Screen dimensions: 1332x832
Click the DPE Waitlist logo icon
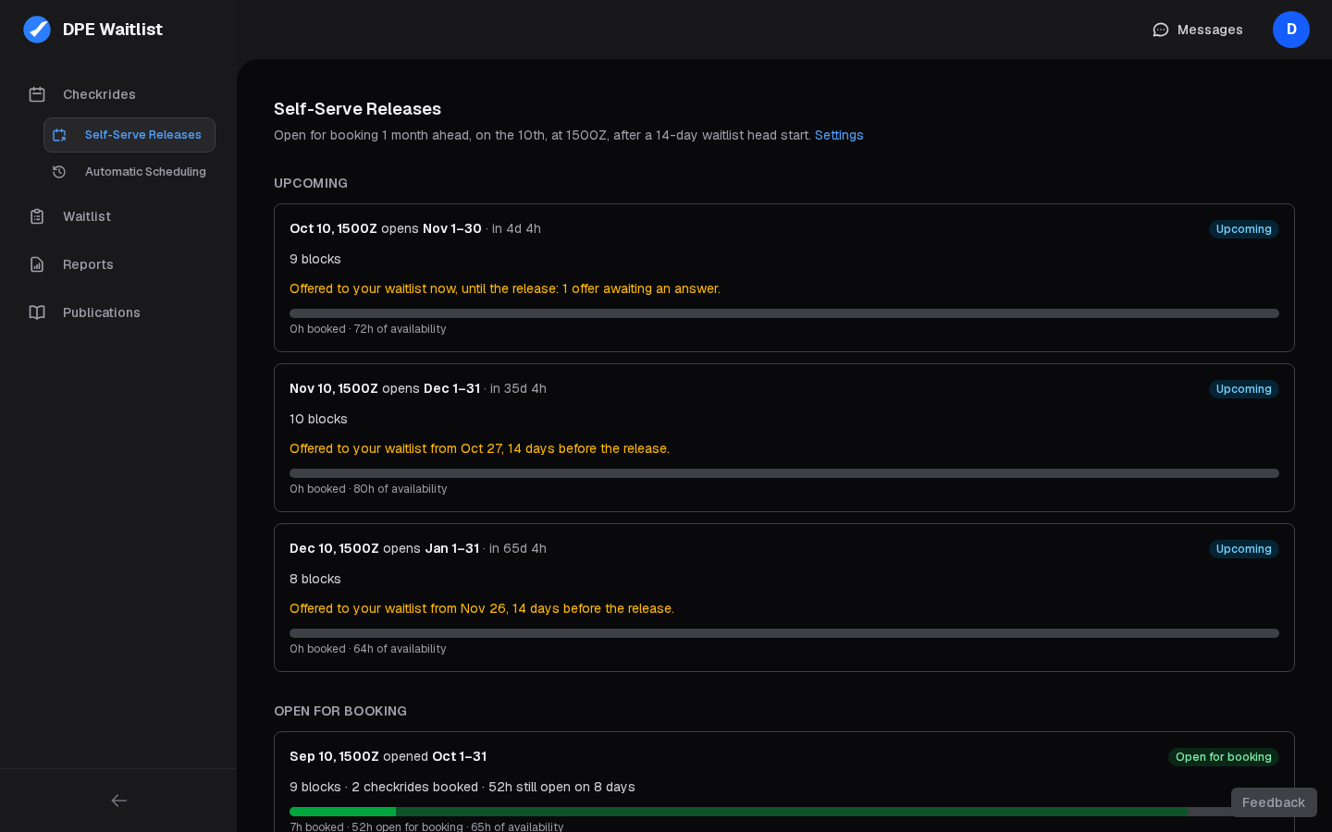(x=37, y=30)
